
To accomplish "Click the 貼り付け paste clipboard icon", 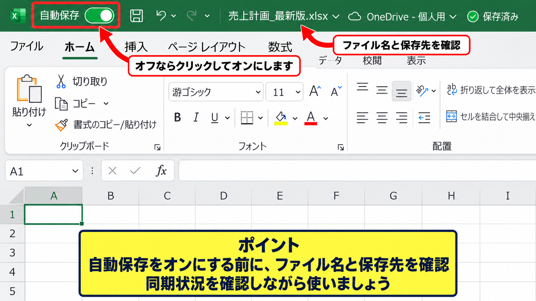I will (29, 89).
